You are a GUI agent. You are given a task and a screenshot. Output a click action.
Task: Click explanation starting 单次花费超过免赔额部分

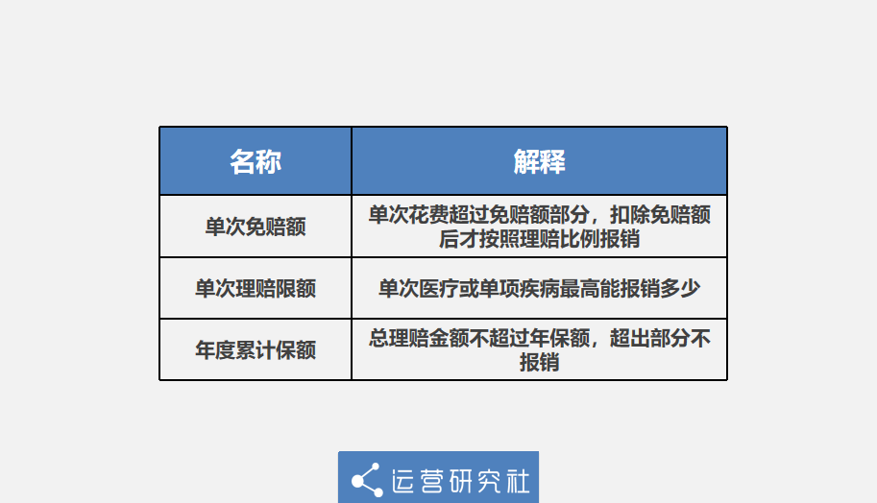coord(539,227)
